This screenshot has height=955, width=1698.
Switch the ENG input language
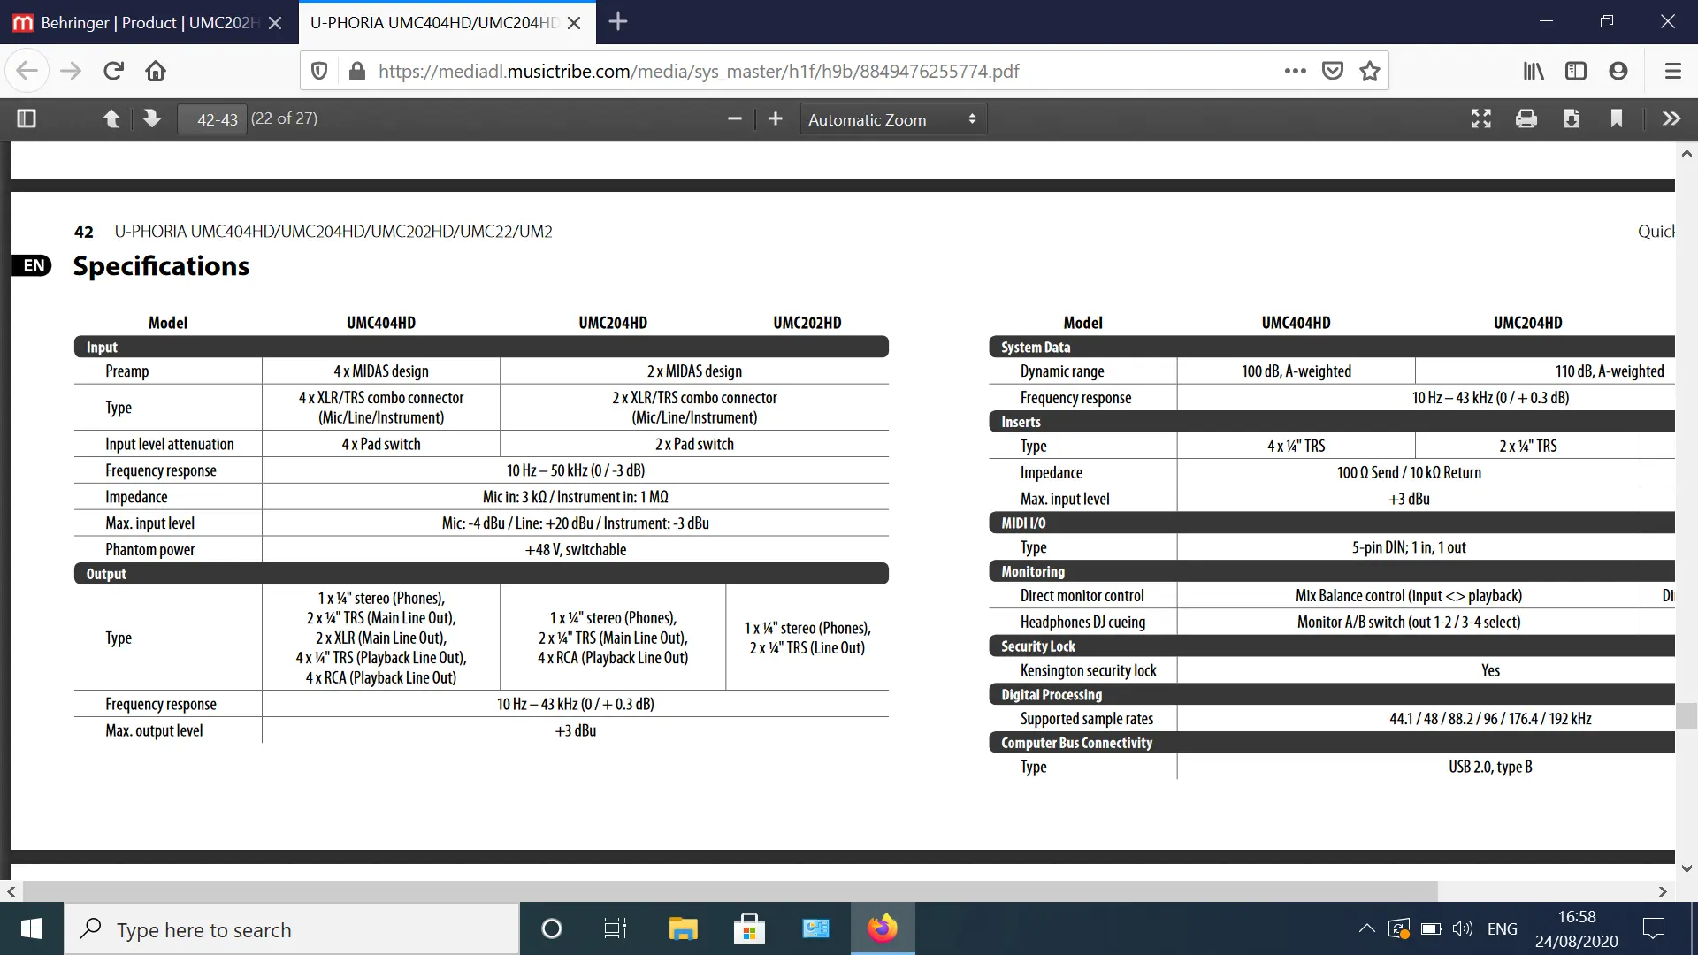coord(1503,928)
